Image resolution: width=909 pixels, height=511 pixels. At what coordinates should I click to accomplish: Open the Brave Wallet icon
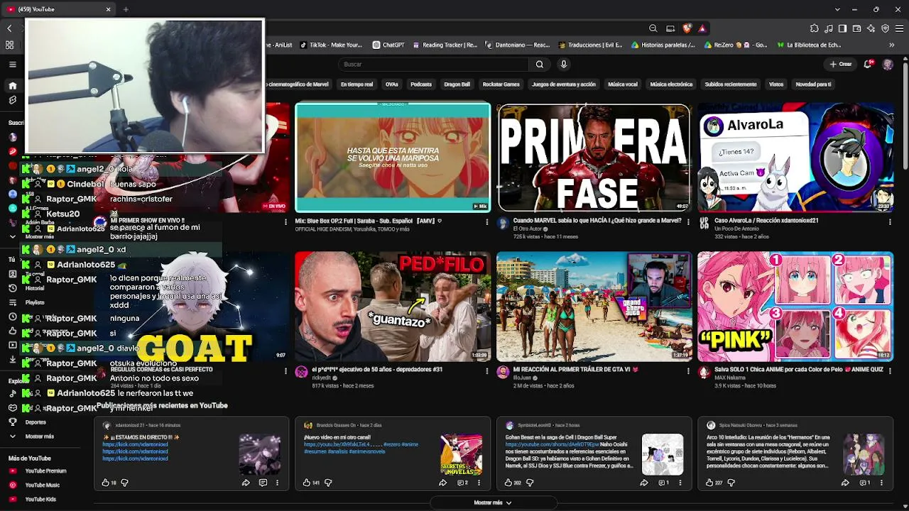tap(856, 28)
